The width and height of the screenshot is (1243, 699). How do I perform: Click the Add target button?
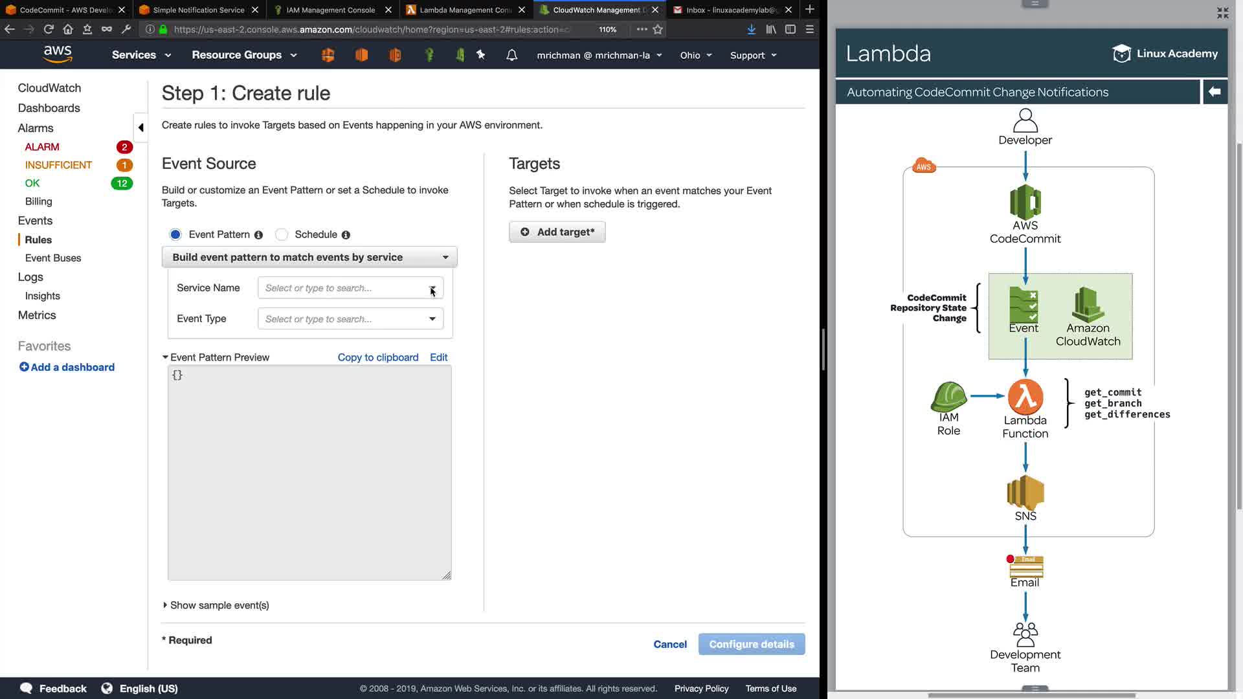[557, 232]
